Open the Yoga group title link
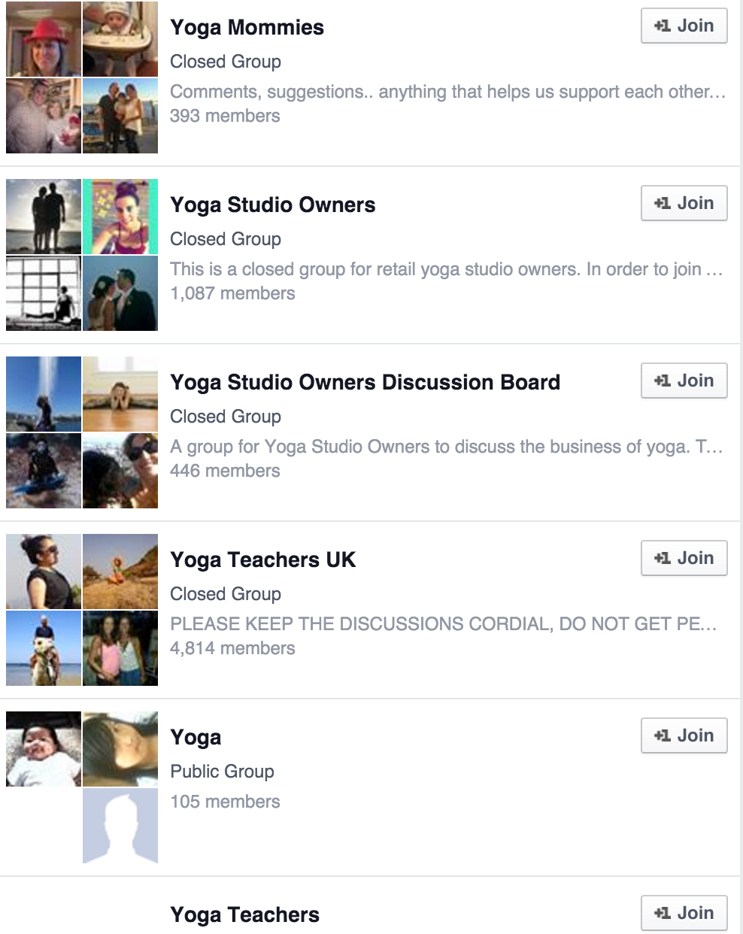The width and height of the screenshot is (743, 934). [x=196, y=738]
